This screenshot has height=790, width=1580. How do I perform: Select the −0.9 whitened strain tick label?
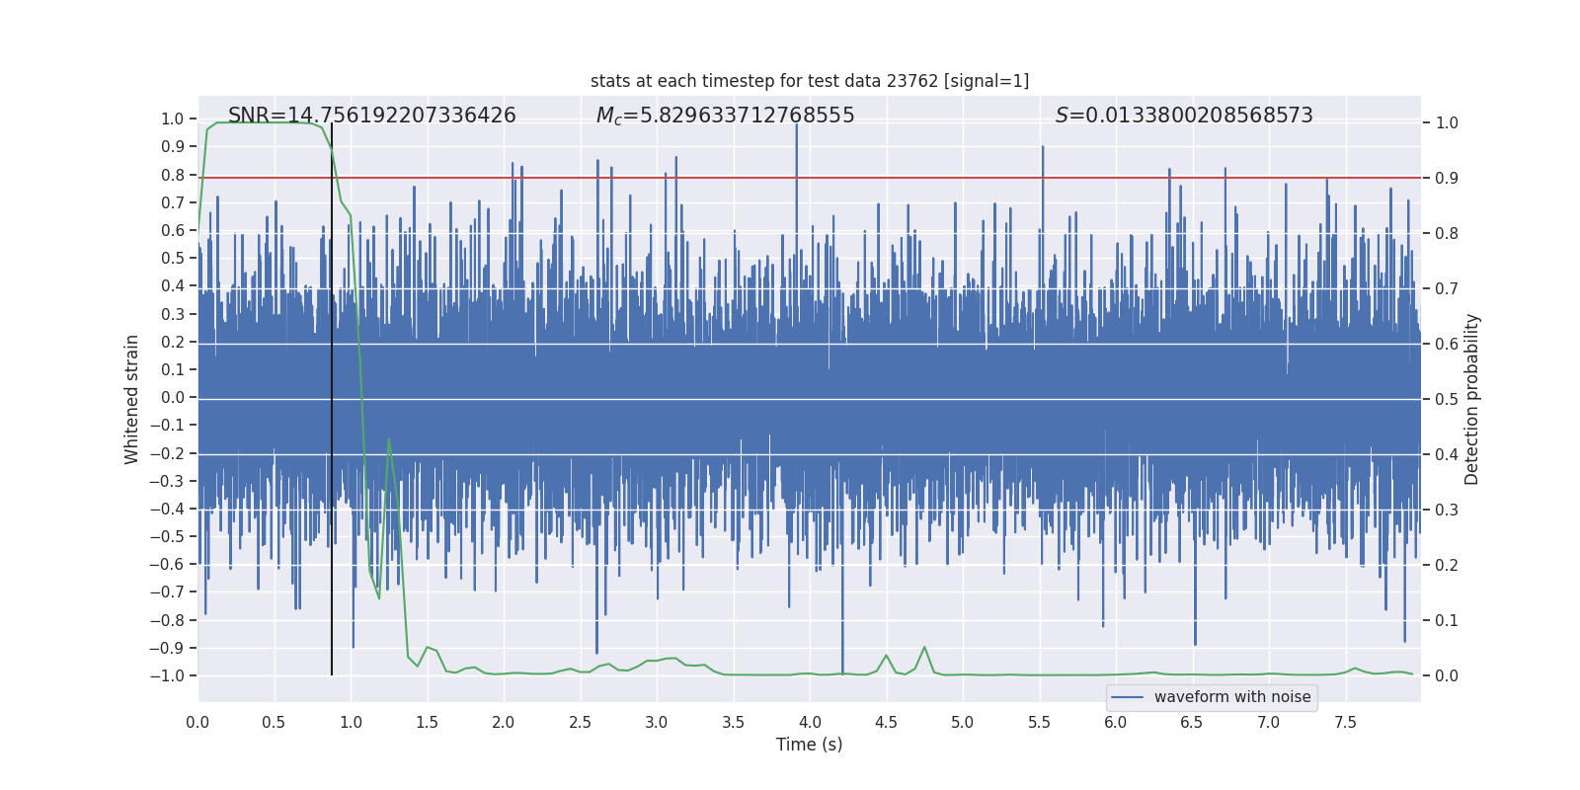tap(167, 648)
